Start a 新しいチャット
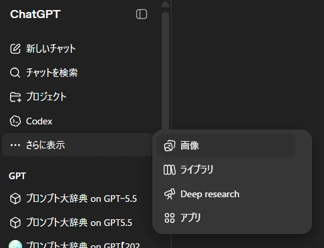 pos(77,49)
